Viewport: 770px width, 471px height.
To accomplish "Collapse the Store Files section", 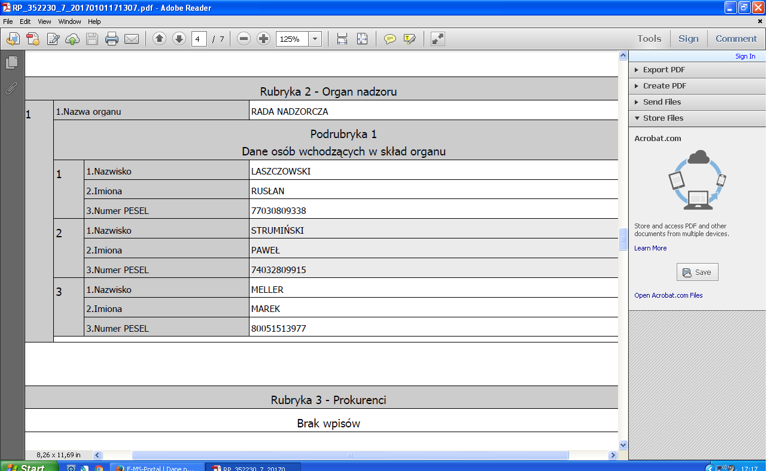I will (663, 118).
